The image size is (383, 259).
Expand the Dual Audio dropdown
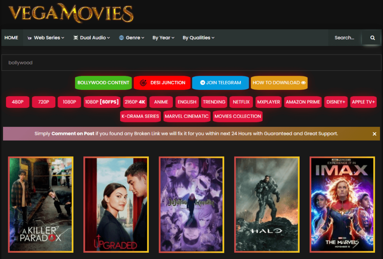[92, 38]
